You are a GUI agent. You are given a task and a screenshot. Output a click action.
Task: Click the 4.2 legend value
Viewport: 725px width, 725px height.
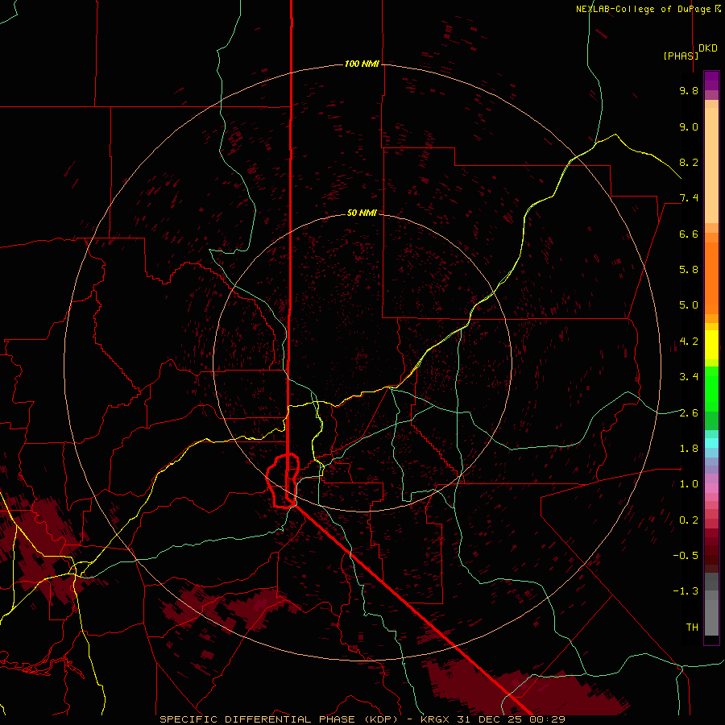[689, 342]
